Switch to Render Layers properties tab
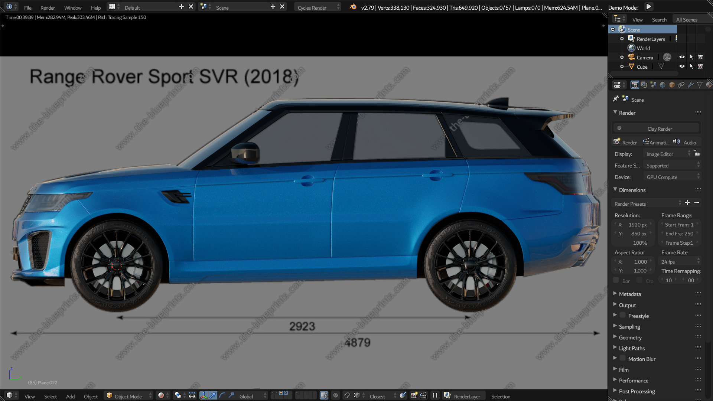The image size is (713, 401). point(644,85)
